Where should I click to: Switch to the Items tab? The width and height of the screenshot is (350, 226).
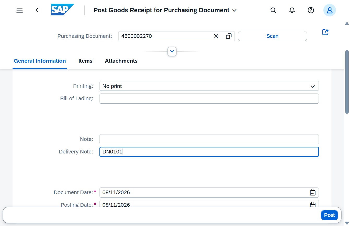[85, 61]
